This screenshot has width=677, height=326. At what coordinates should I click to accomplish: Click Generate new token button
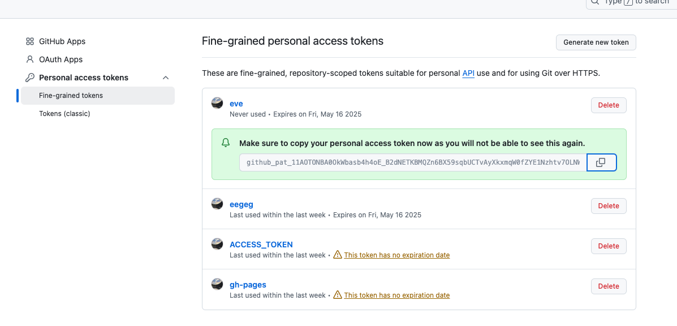tap(596, 42)
